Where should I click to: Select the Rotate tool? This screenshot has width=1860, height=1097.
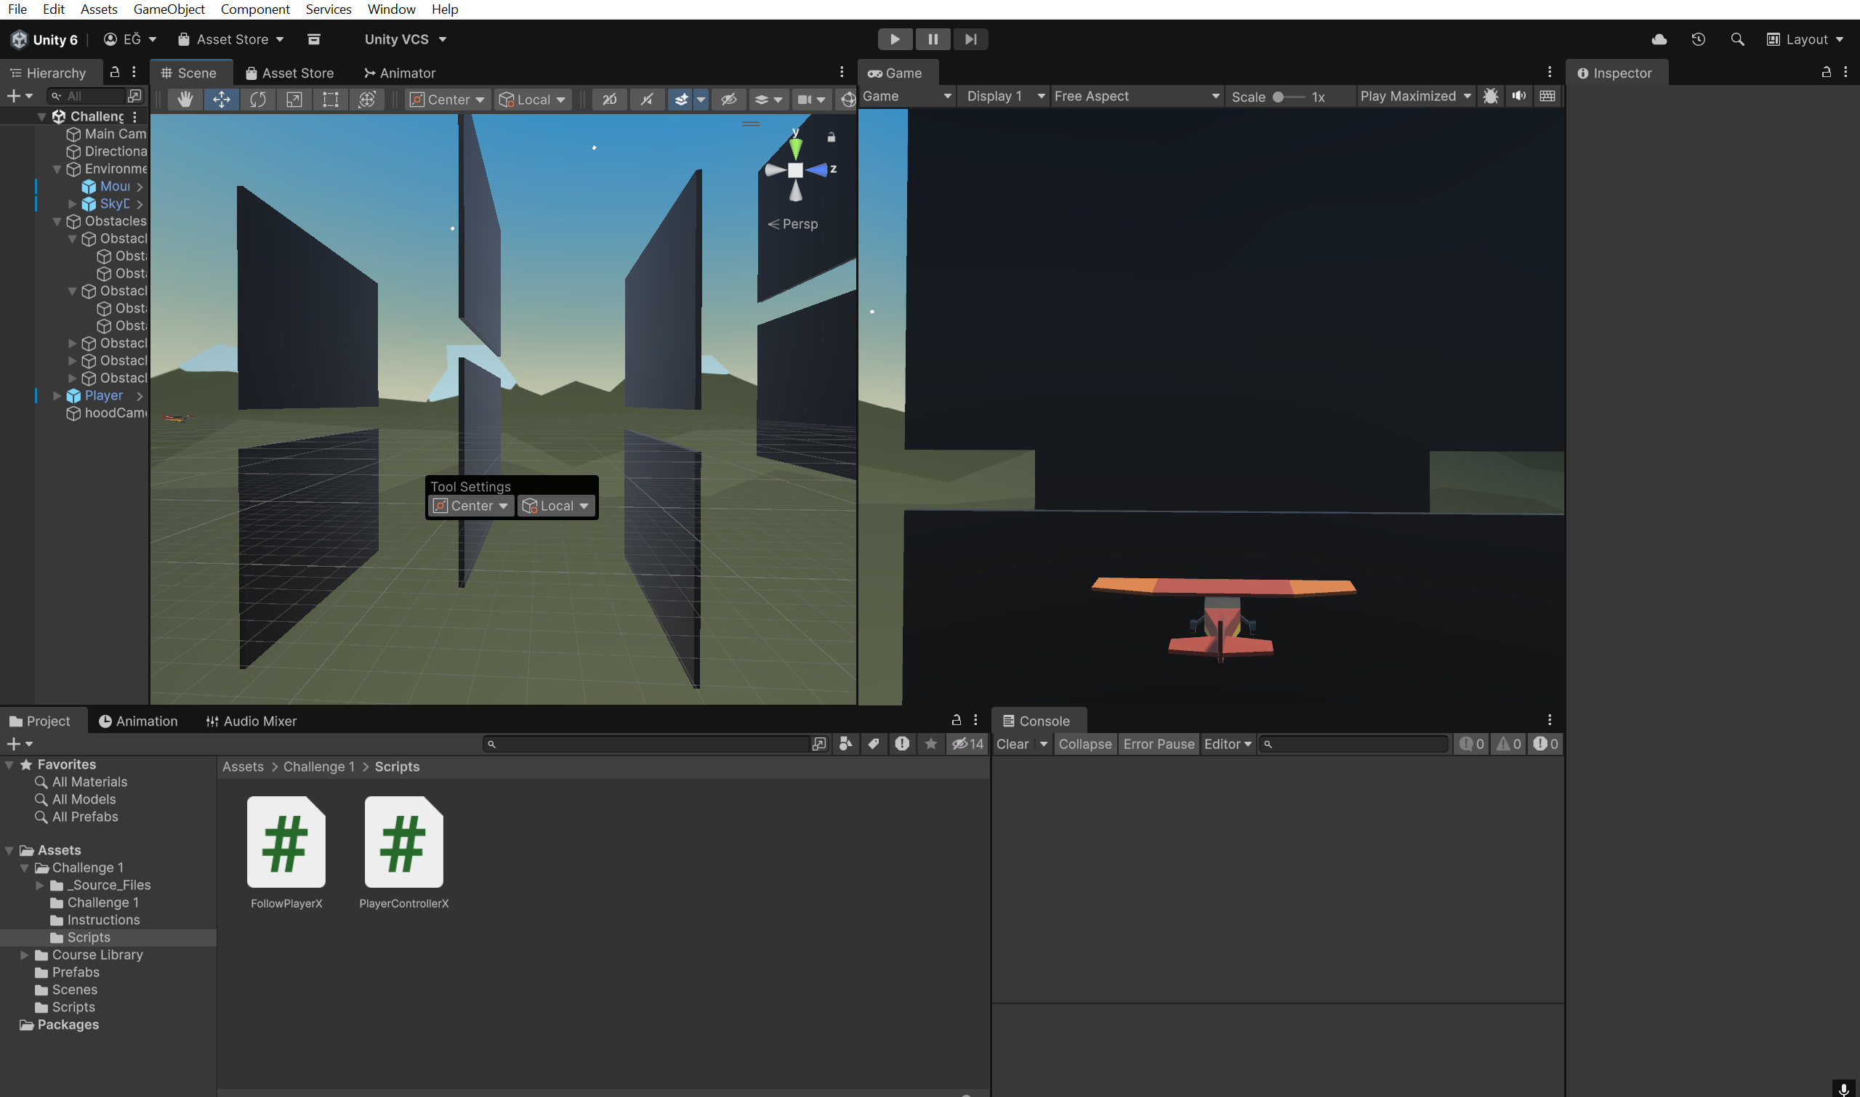(x=257, y=99)
